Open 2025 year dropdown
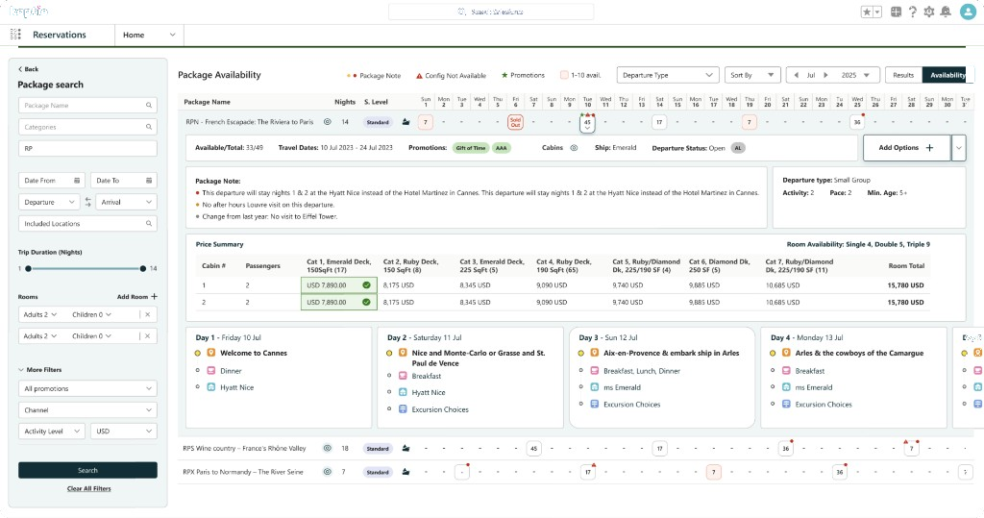 pyautogui.click(x=856, y=75)
